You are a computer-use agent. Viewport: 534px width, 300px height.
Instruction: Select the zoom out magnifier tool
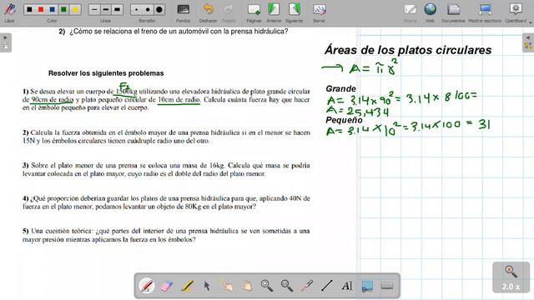click(287, 286)
